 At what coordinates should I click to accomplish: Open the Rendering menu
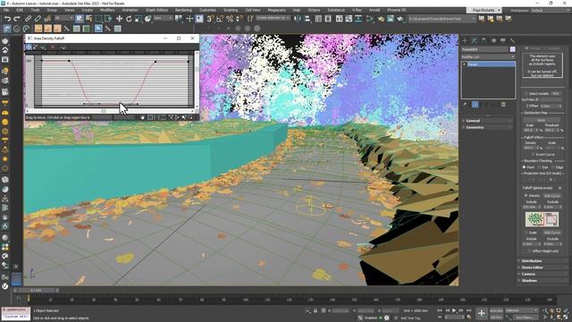[x=183, y=10]
